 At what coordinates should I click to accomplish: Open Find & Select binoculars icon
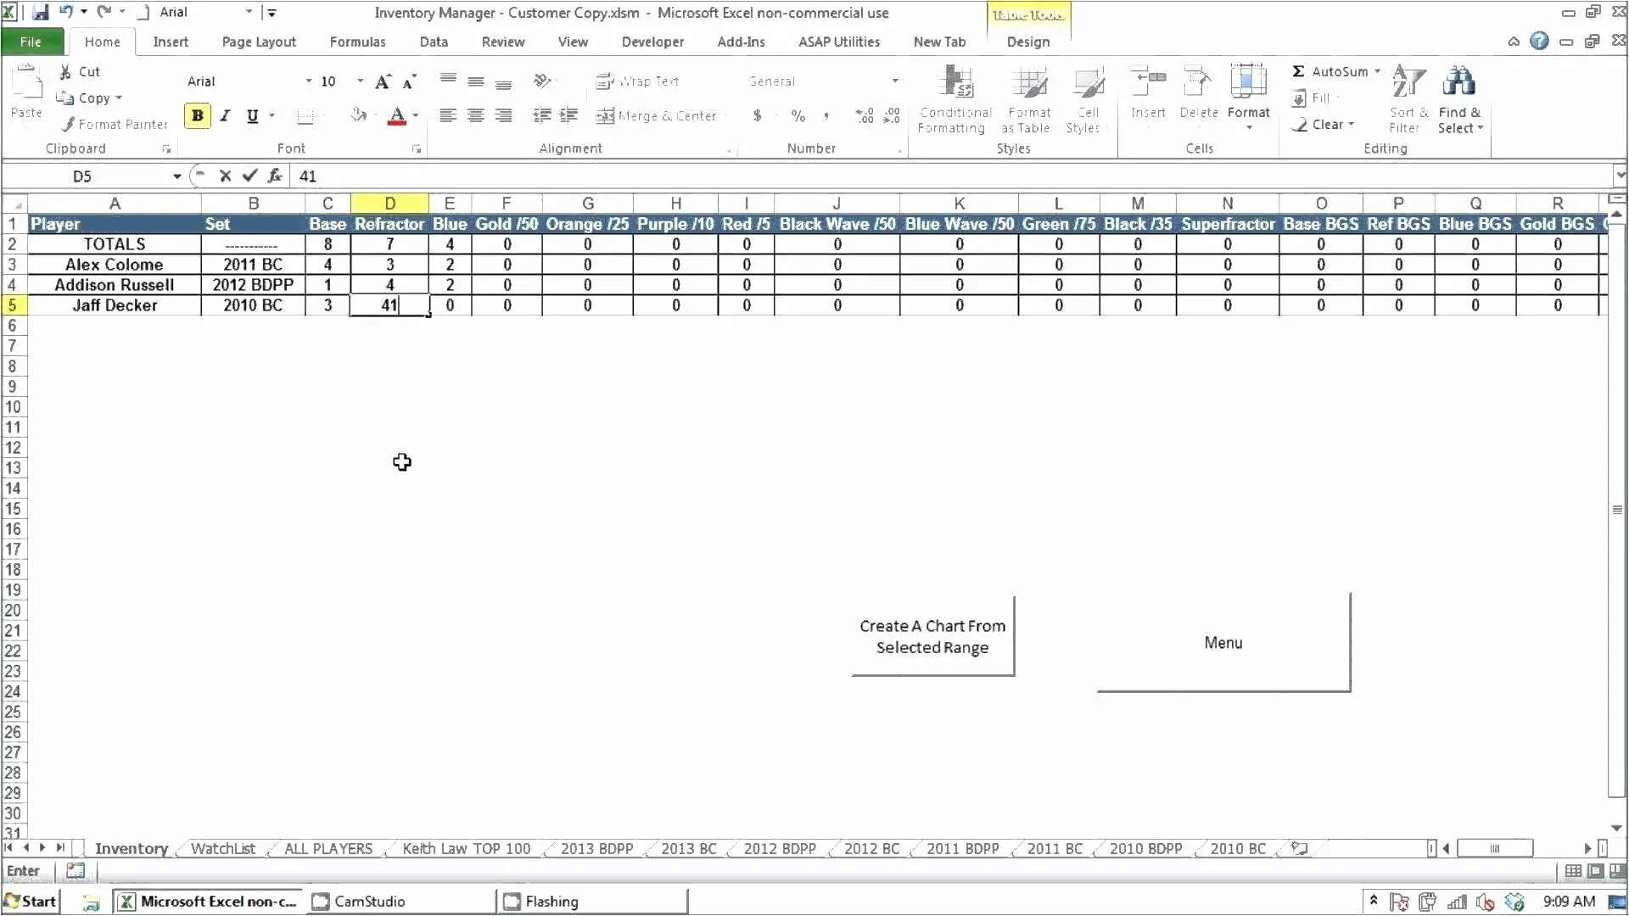coord(1458,82)
